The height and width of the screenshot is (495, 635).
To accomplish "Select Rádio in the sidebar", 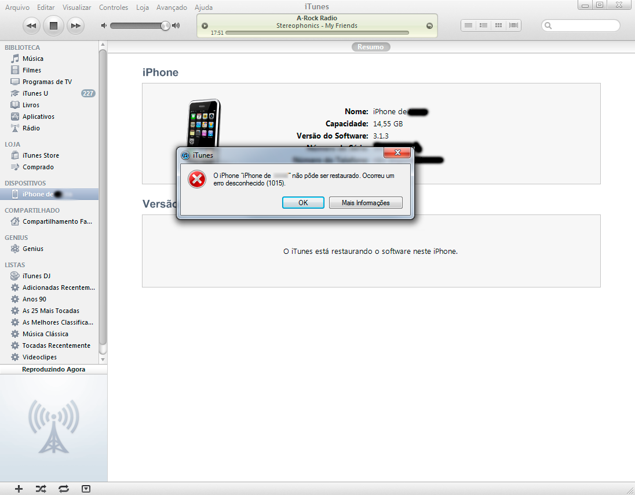I will point(49,128).
